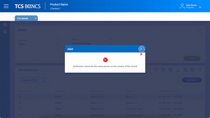Click the TCS BaNCS logo

(x=28, y=6)
